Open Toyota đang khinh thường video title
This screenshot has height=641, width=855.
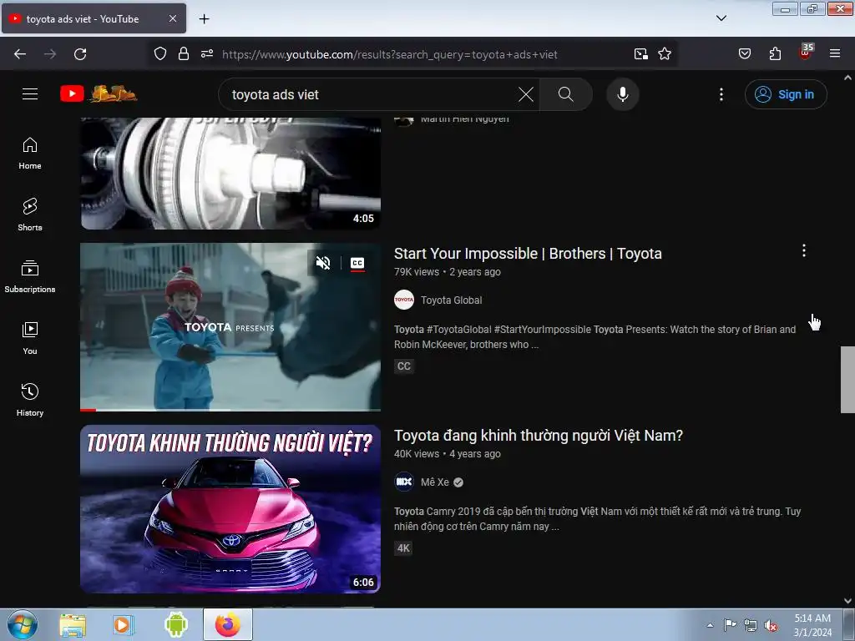539,436
